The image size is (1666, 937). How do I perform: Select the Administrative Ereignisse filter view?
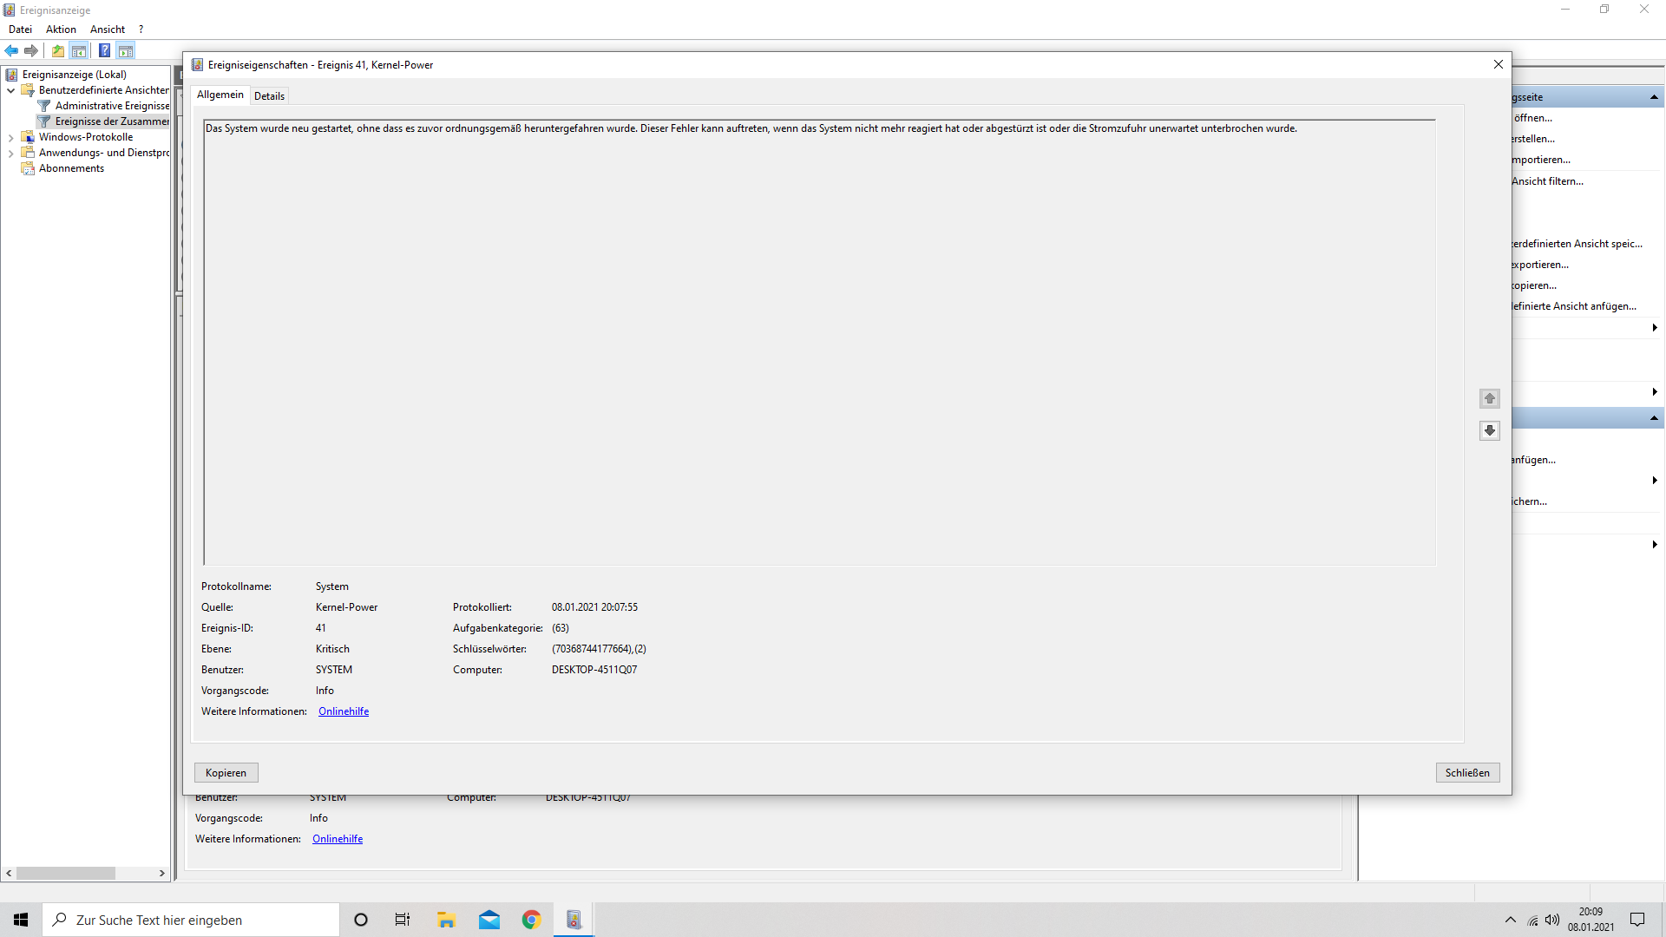[x=112, y=106]
